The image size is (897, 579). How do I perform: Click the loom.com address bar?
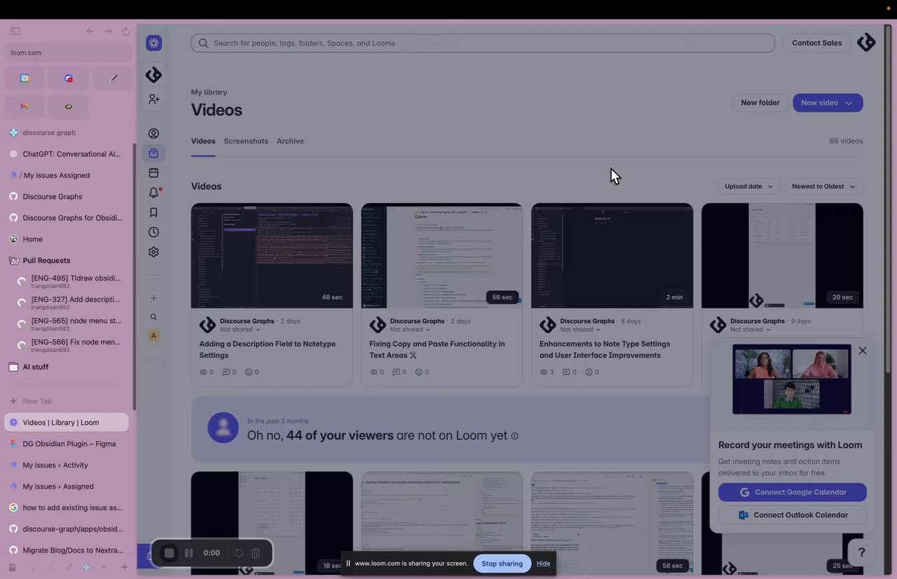tap(68, 53)
